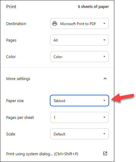Open the Pages per sheet dropdown
This screenshot has width=136, height=162.
79,117
